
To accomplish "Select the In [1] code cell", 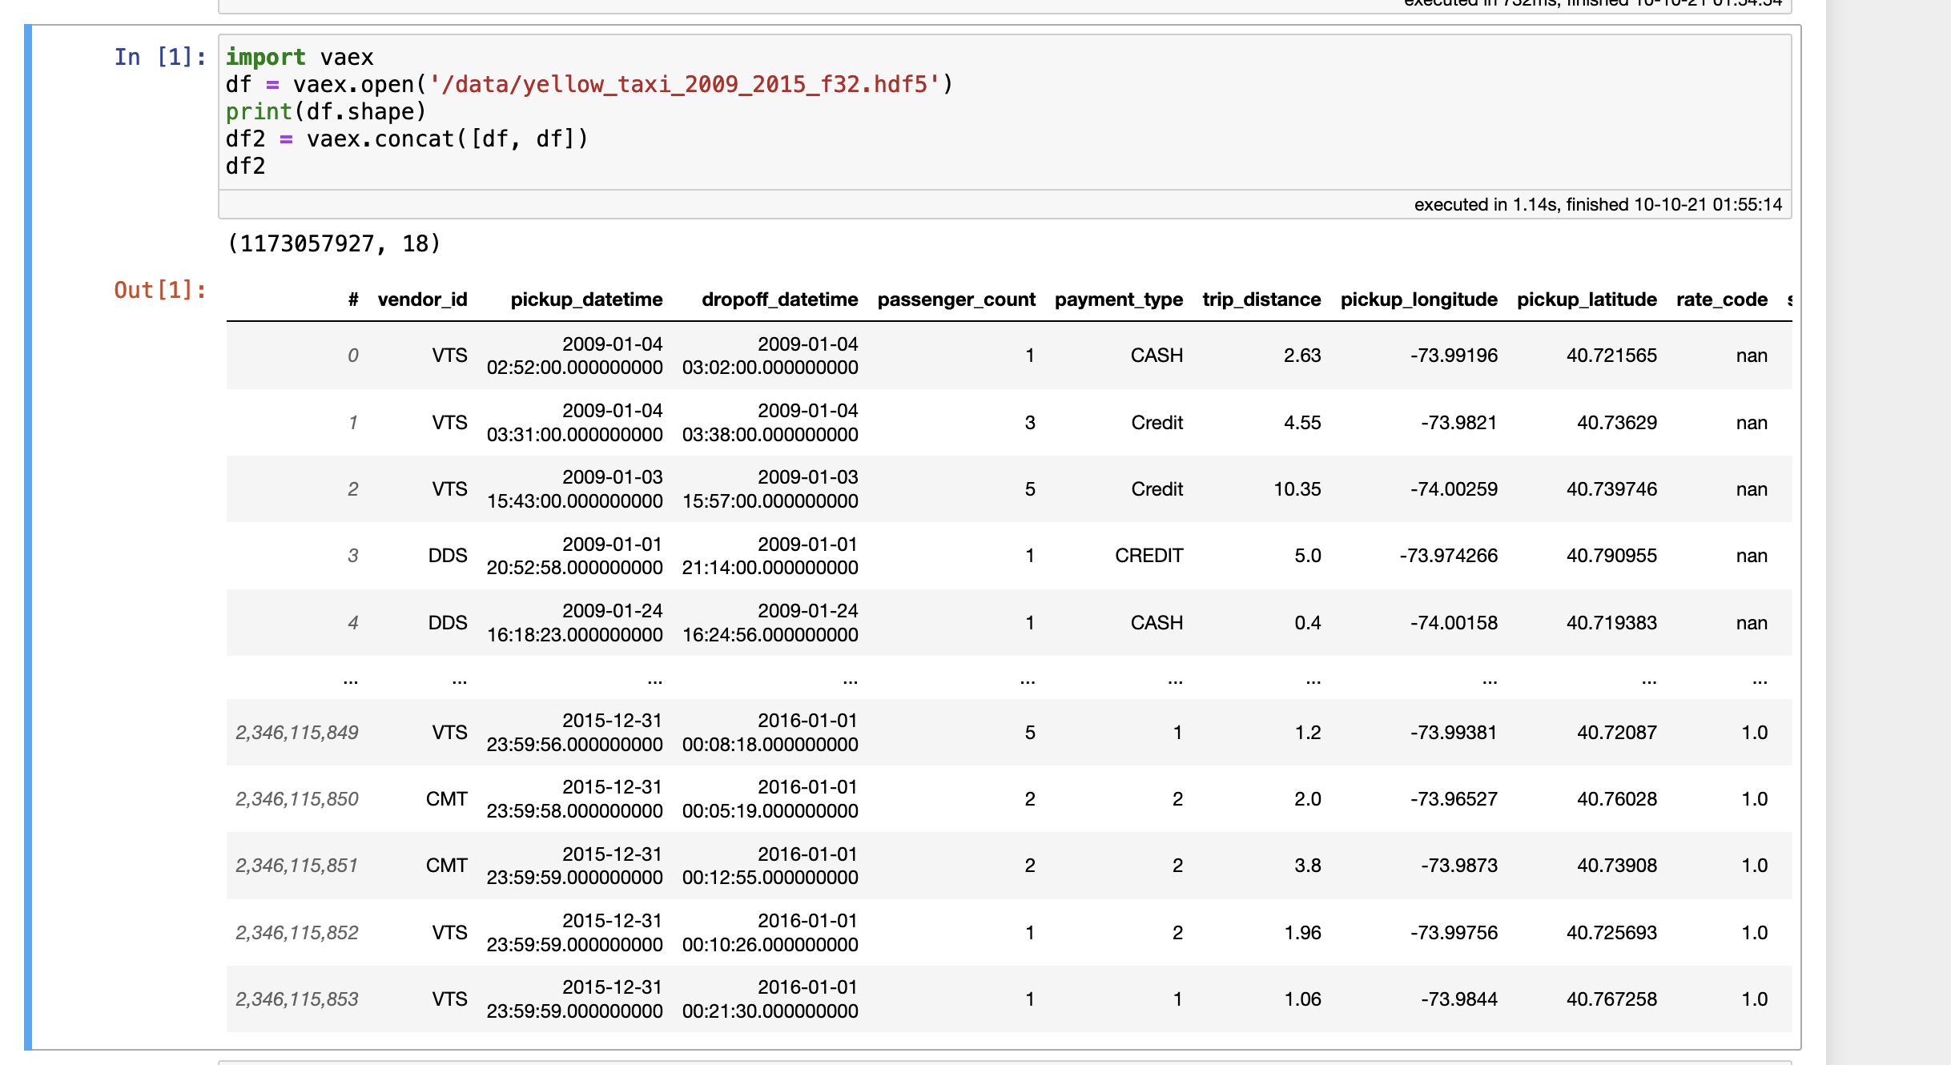I will point(961,112).
